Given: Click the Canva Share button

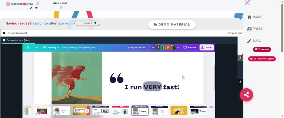Looking at the screenshot, I should coord(207,48).
